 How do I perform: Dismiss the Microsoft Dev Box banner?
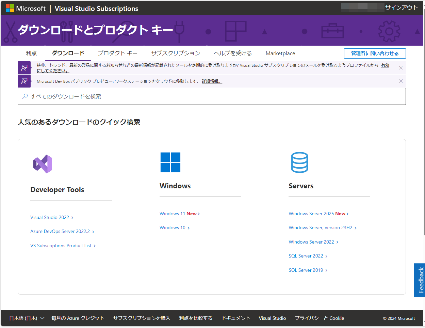point(401,81)
